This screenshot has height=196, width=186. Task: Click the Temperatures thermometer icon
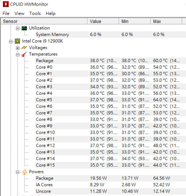coord(24,54)
